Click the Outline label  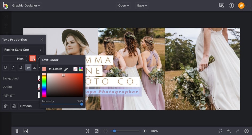7,87
